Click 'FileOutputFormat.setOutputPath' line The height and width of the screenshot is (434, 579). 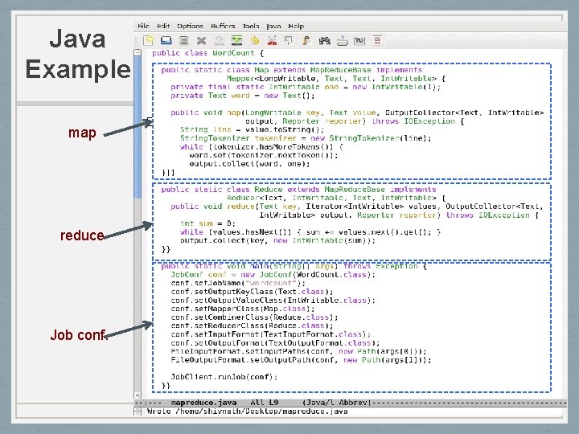pyautogui.click(x=301, y=360)
